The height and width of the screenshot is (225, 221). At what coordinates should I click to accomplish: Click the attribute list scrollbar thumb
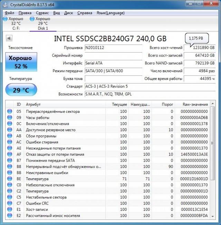click(213, 143)
